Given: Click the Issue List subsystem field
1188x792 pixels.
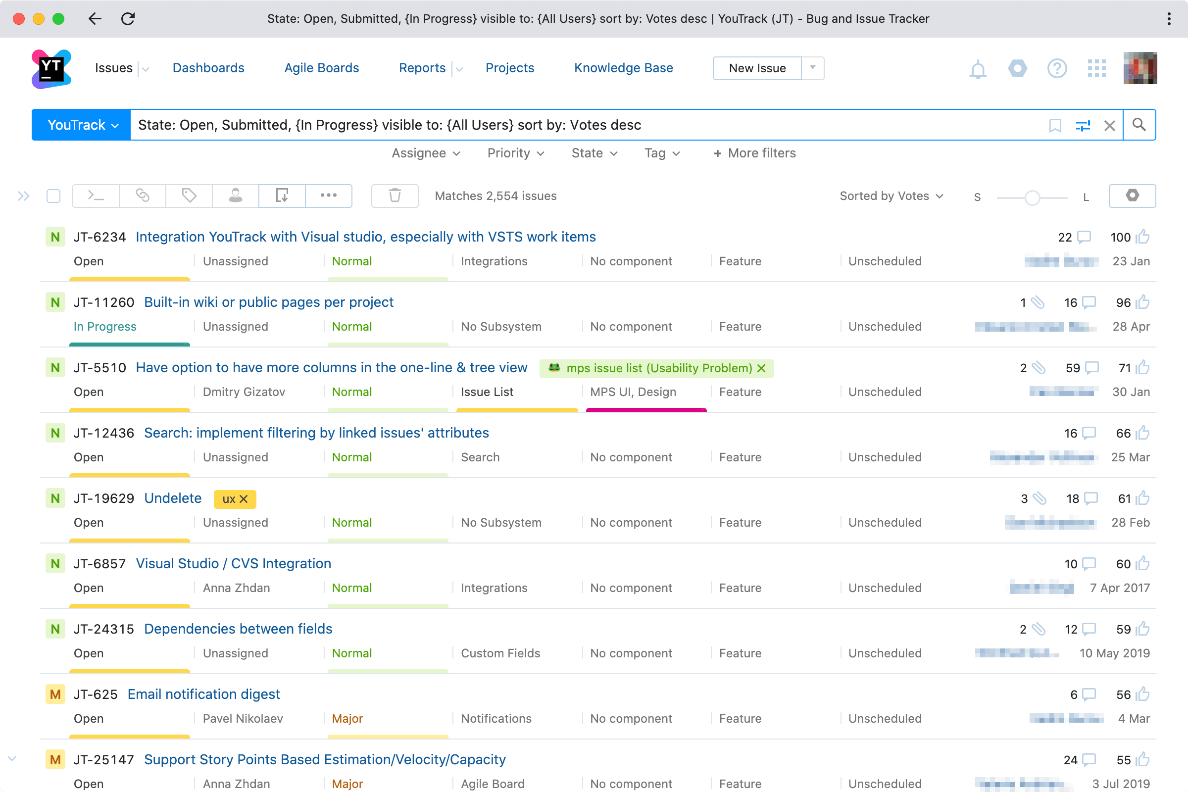Looking at the screenshot, I should click(487, 392).
